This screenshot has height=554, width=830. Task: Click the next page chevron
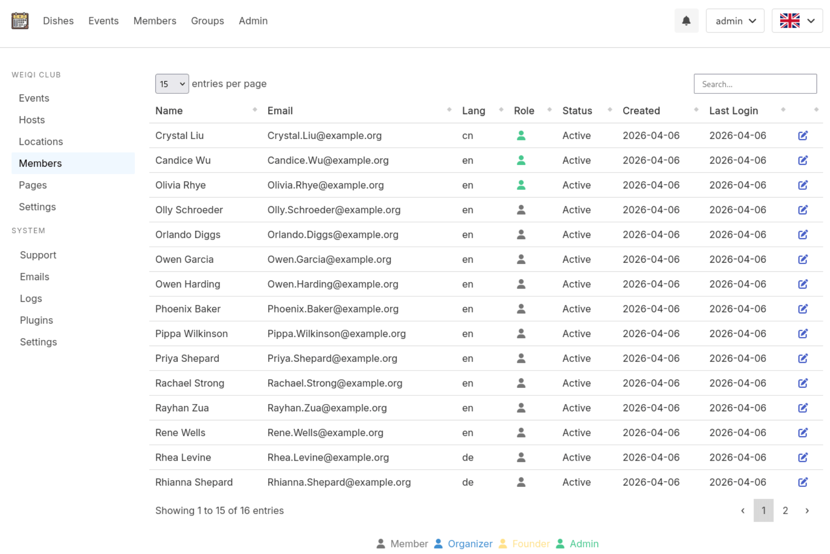[807, 511]
